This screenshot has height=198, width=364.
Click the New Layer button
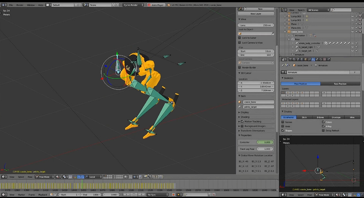pos(256,14)
